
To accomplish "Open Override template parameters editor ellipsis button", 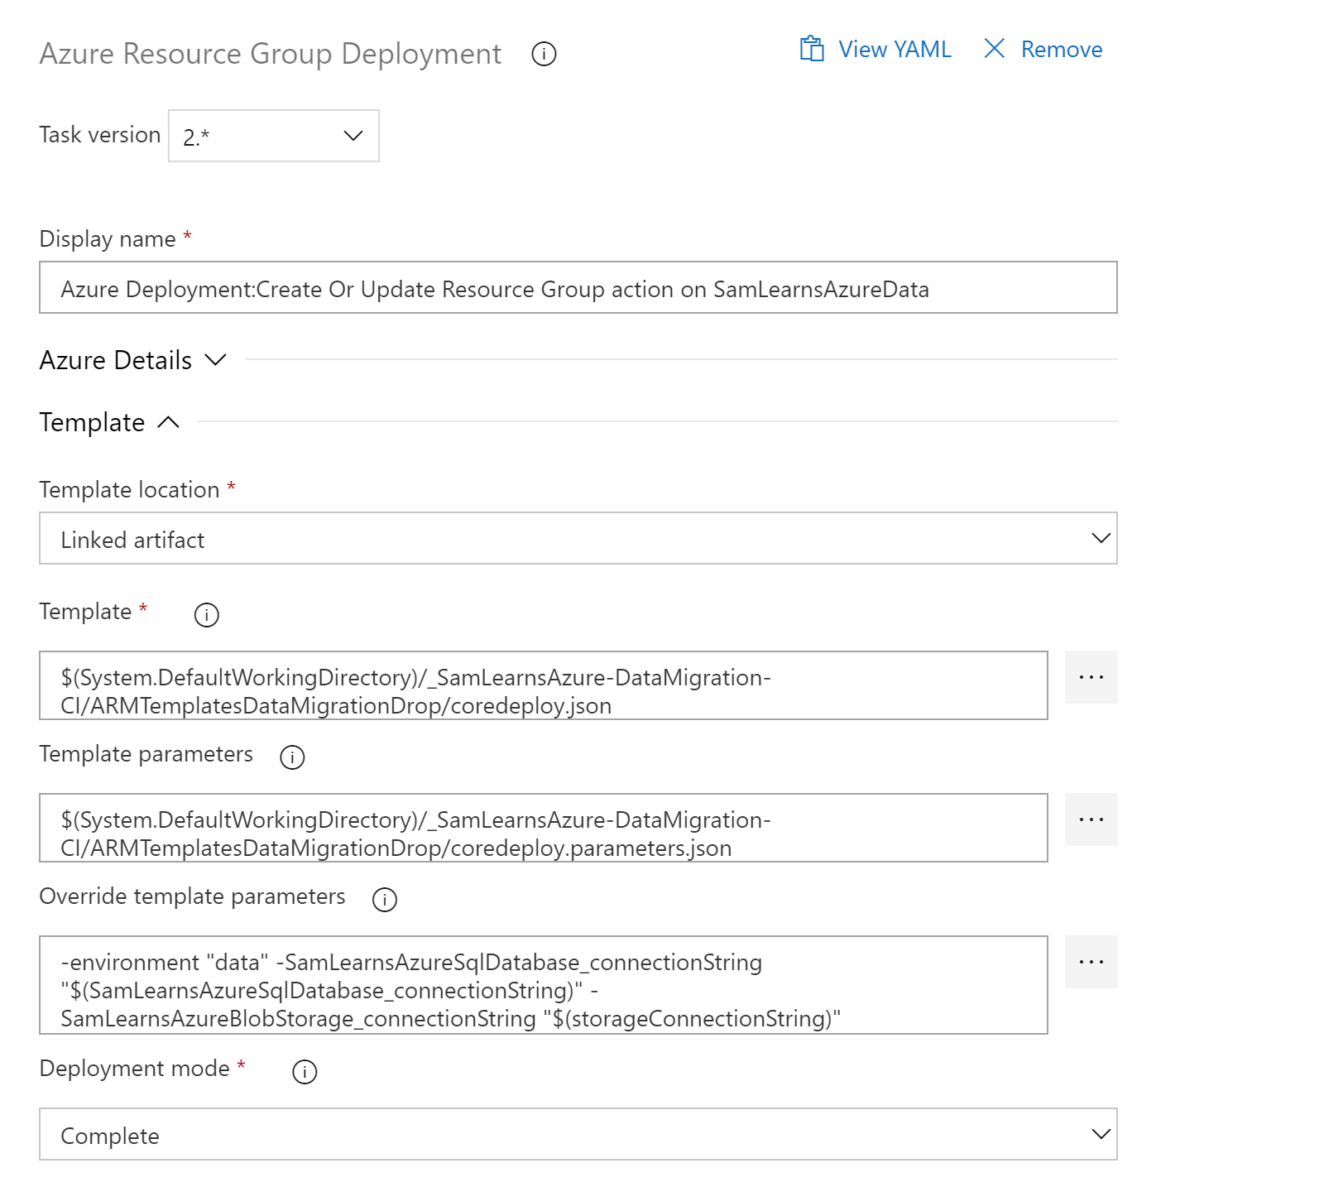I will (1091, 962).
